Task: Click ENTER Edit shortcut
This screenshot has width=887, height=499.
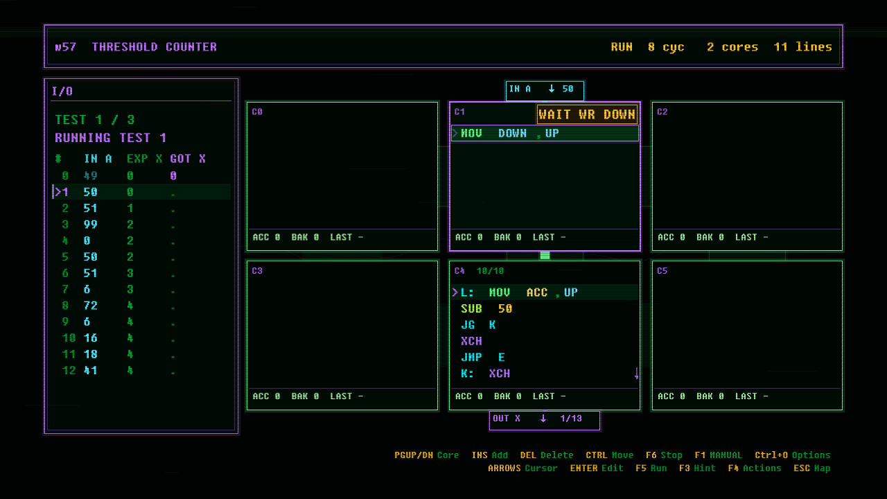Action: [597, 468]
